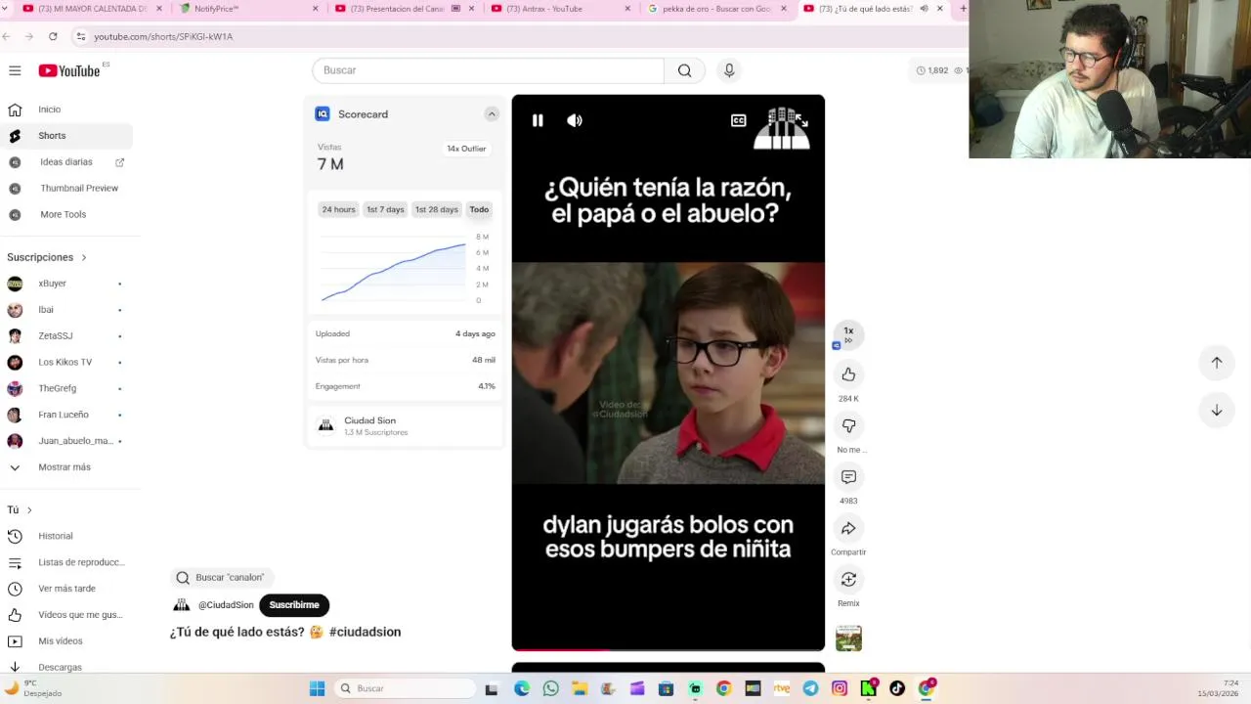Open a new browser tab
The width and height of the screenshot is (1251, 704).
point(963,9)
